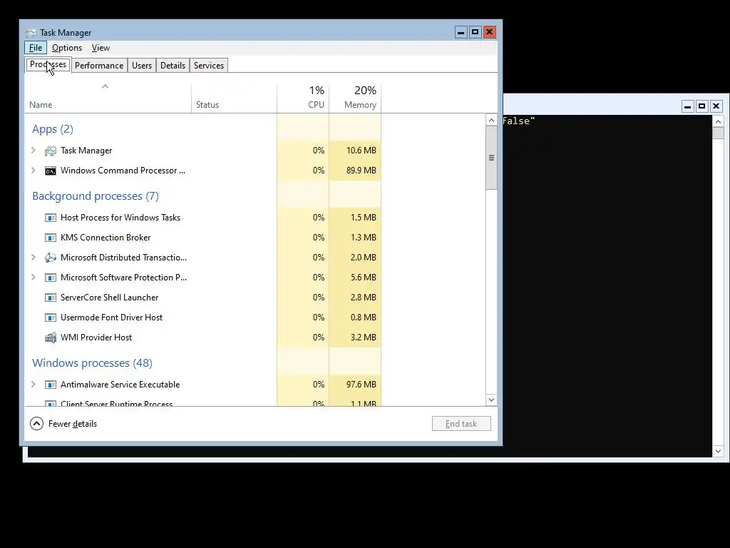This screenshot has height=548, width=730.
Task: Switch to the Details tab
Action: (173, 66)
